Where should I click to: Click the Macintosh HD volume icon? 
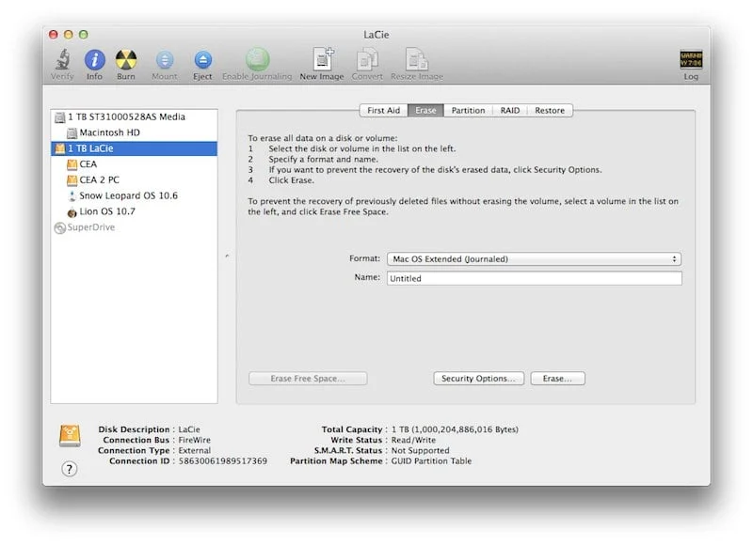[72, 132]
